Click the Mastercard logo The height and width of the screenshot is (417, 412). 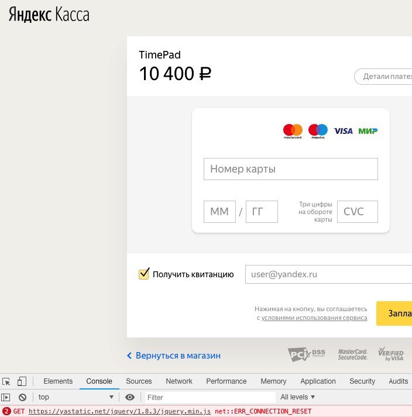(293, 131)
